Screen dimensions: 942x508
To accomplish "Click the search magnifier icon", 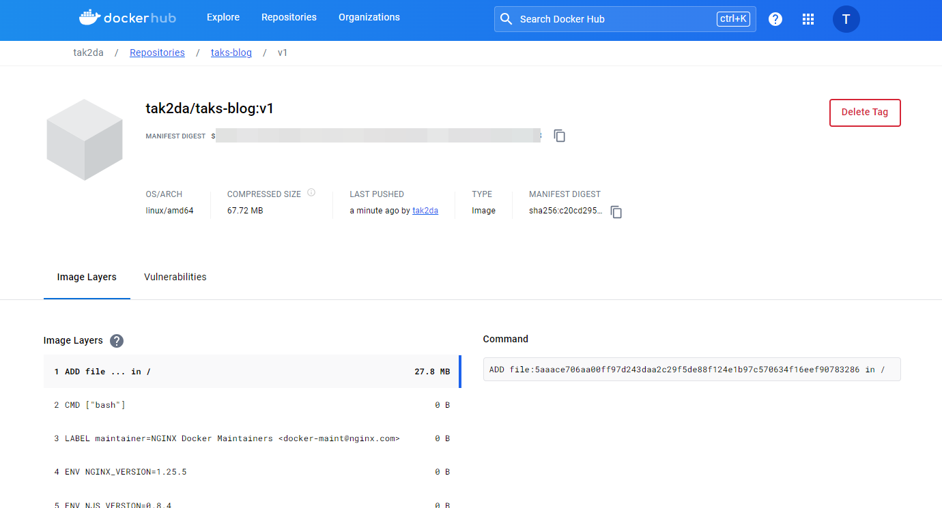I will click(506, 19).
